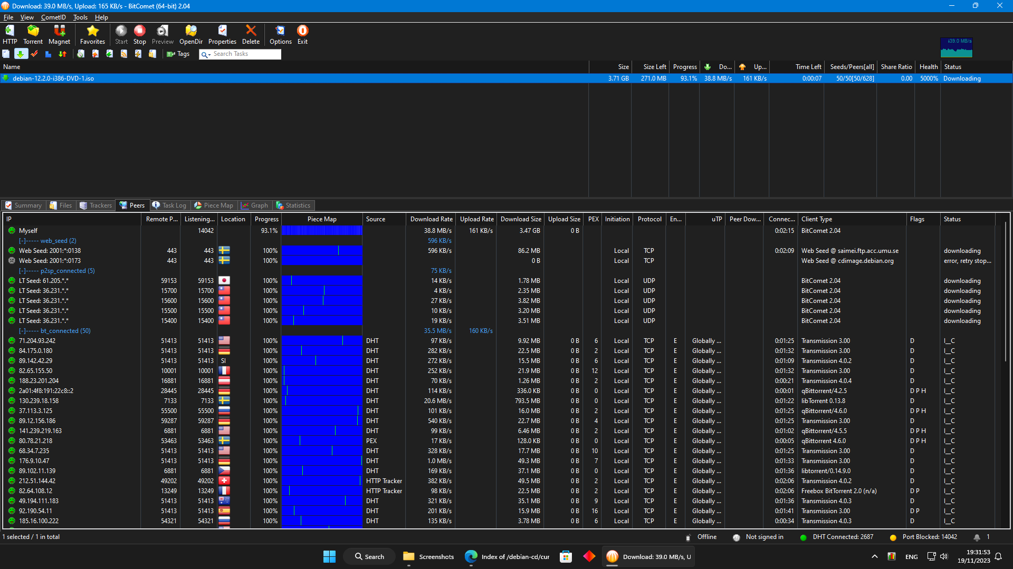Screen dimensions: 1013x569
Task: Click the Web Seed 2001:*:0173 error status icon
Action: [x=12, y=261]
